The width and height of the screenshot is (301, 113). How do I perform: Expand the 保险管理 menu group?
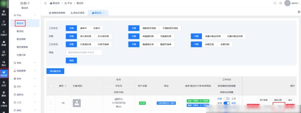point(25,71)
